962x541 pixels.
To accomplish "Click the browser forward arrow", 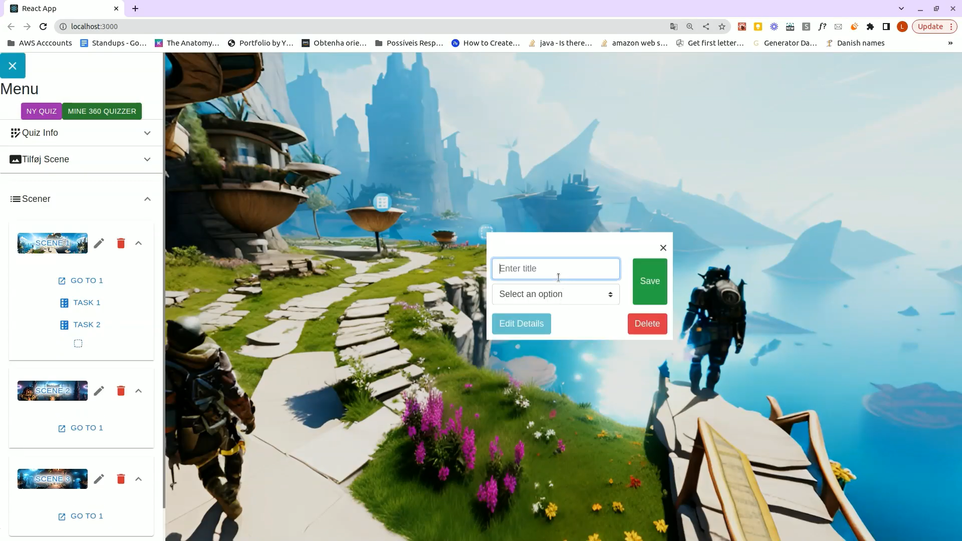I will tap(27, 27).
